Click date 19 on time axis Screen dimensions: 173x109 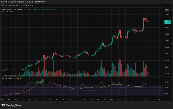point(23,100)
